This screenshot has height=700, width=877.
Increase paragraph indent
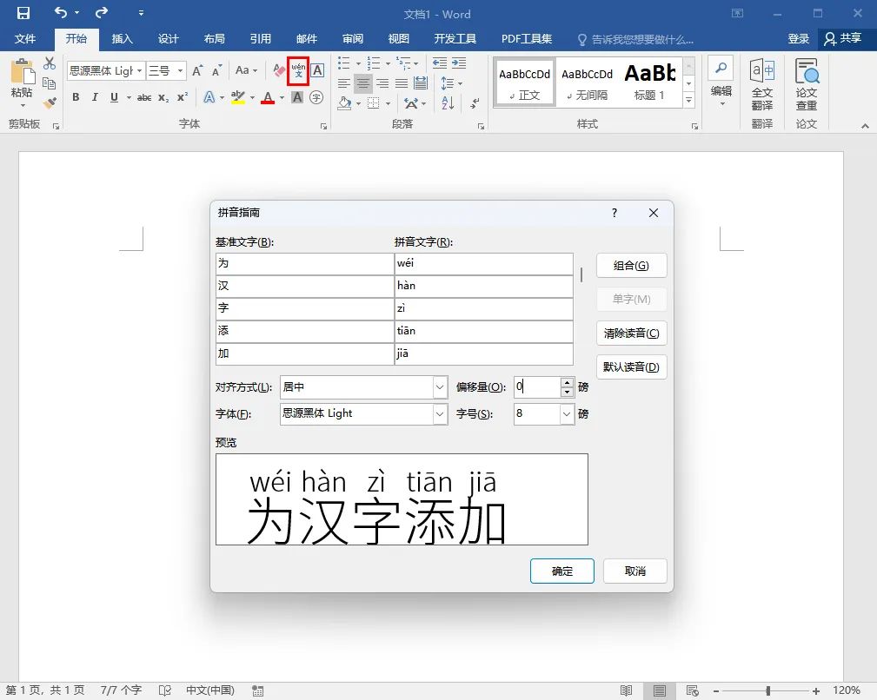[x=459, y=63]
